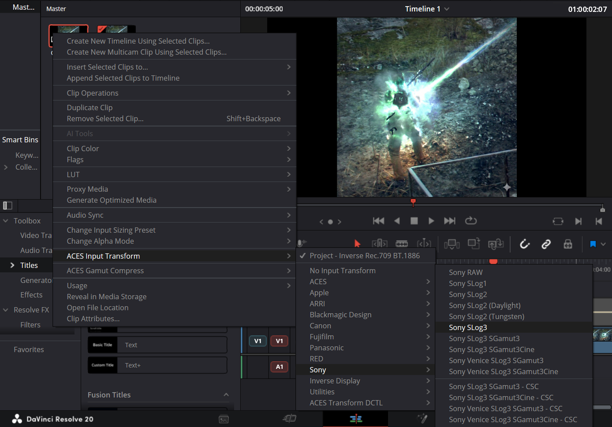Click the Play forward button
The height and width of the screenshot is (427, 612).
coord(431,221)
